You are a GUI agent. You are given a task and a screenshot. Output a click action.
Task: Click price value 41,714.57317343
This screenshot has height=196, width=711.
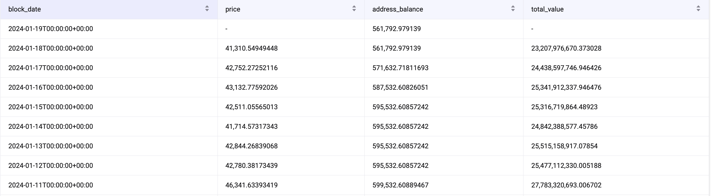[252, 126]
